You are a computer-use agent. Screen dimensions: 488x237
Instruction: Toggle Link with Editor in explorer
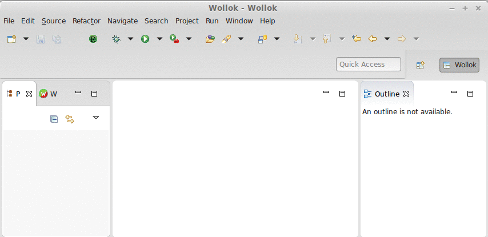pyautogui.click(x=70, y=119)
